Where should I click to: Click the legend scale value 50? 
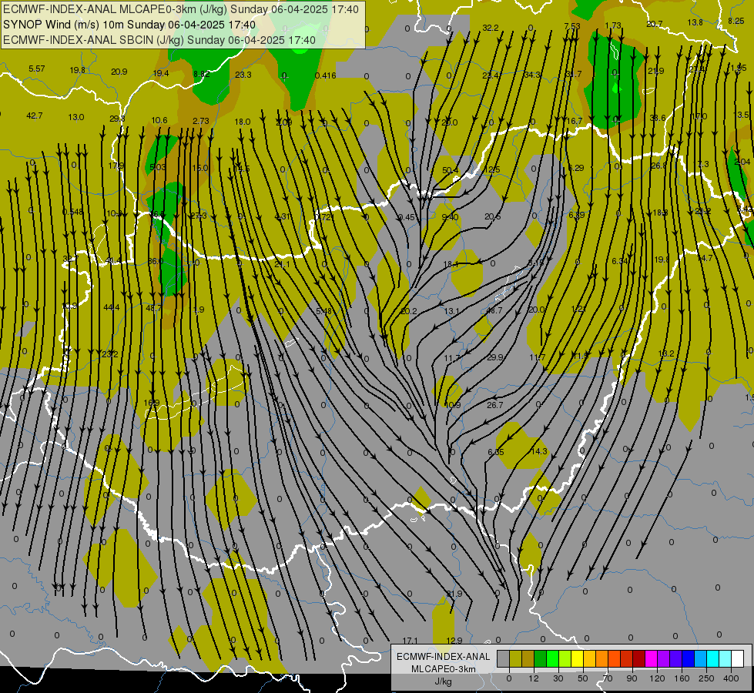pos(583,678)
